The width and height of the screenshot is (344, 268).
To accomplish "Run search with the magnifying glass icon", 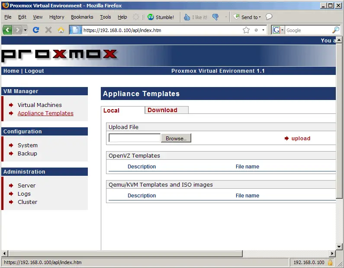I will pos(335,30).
